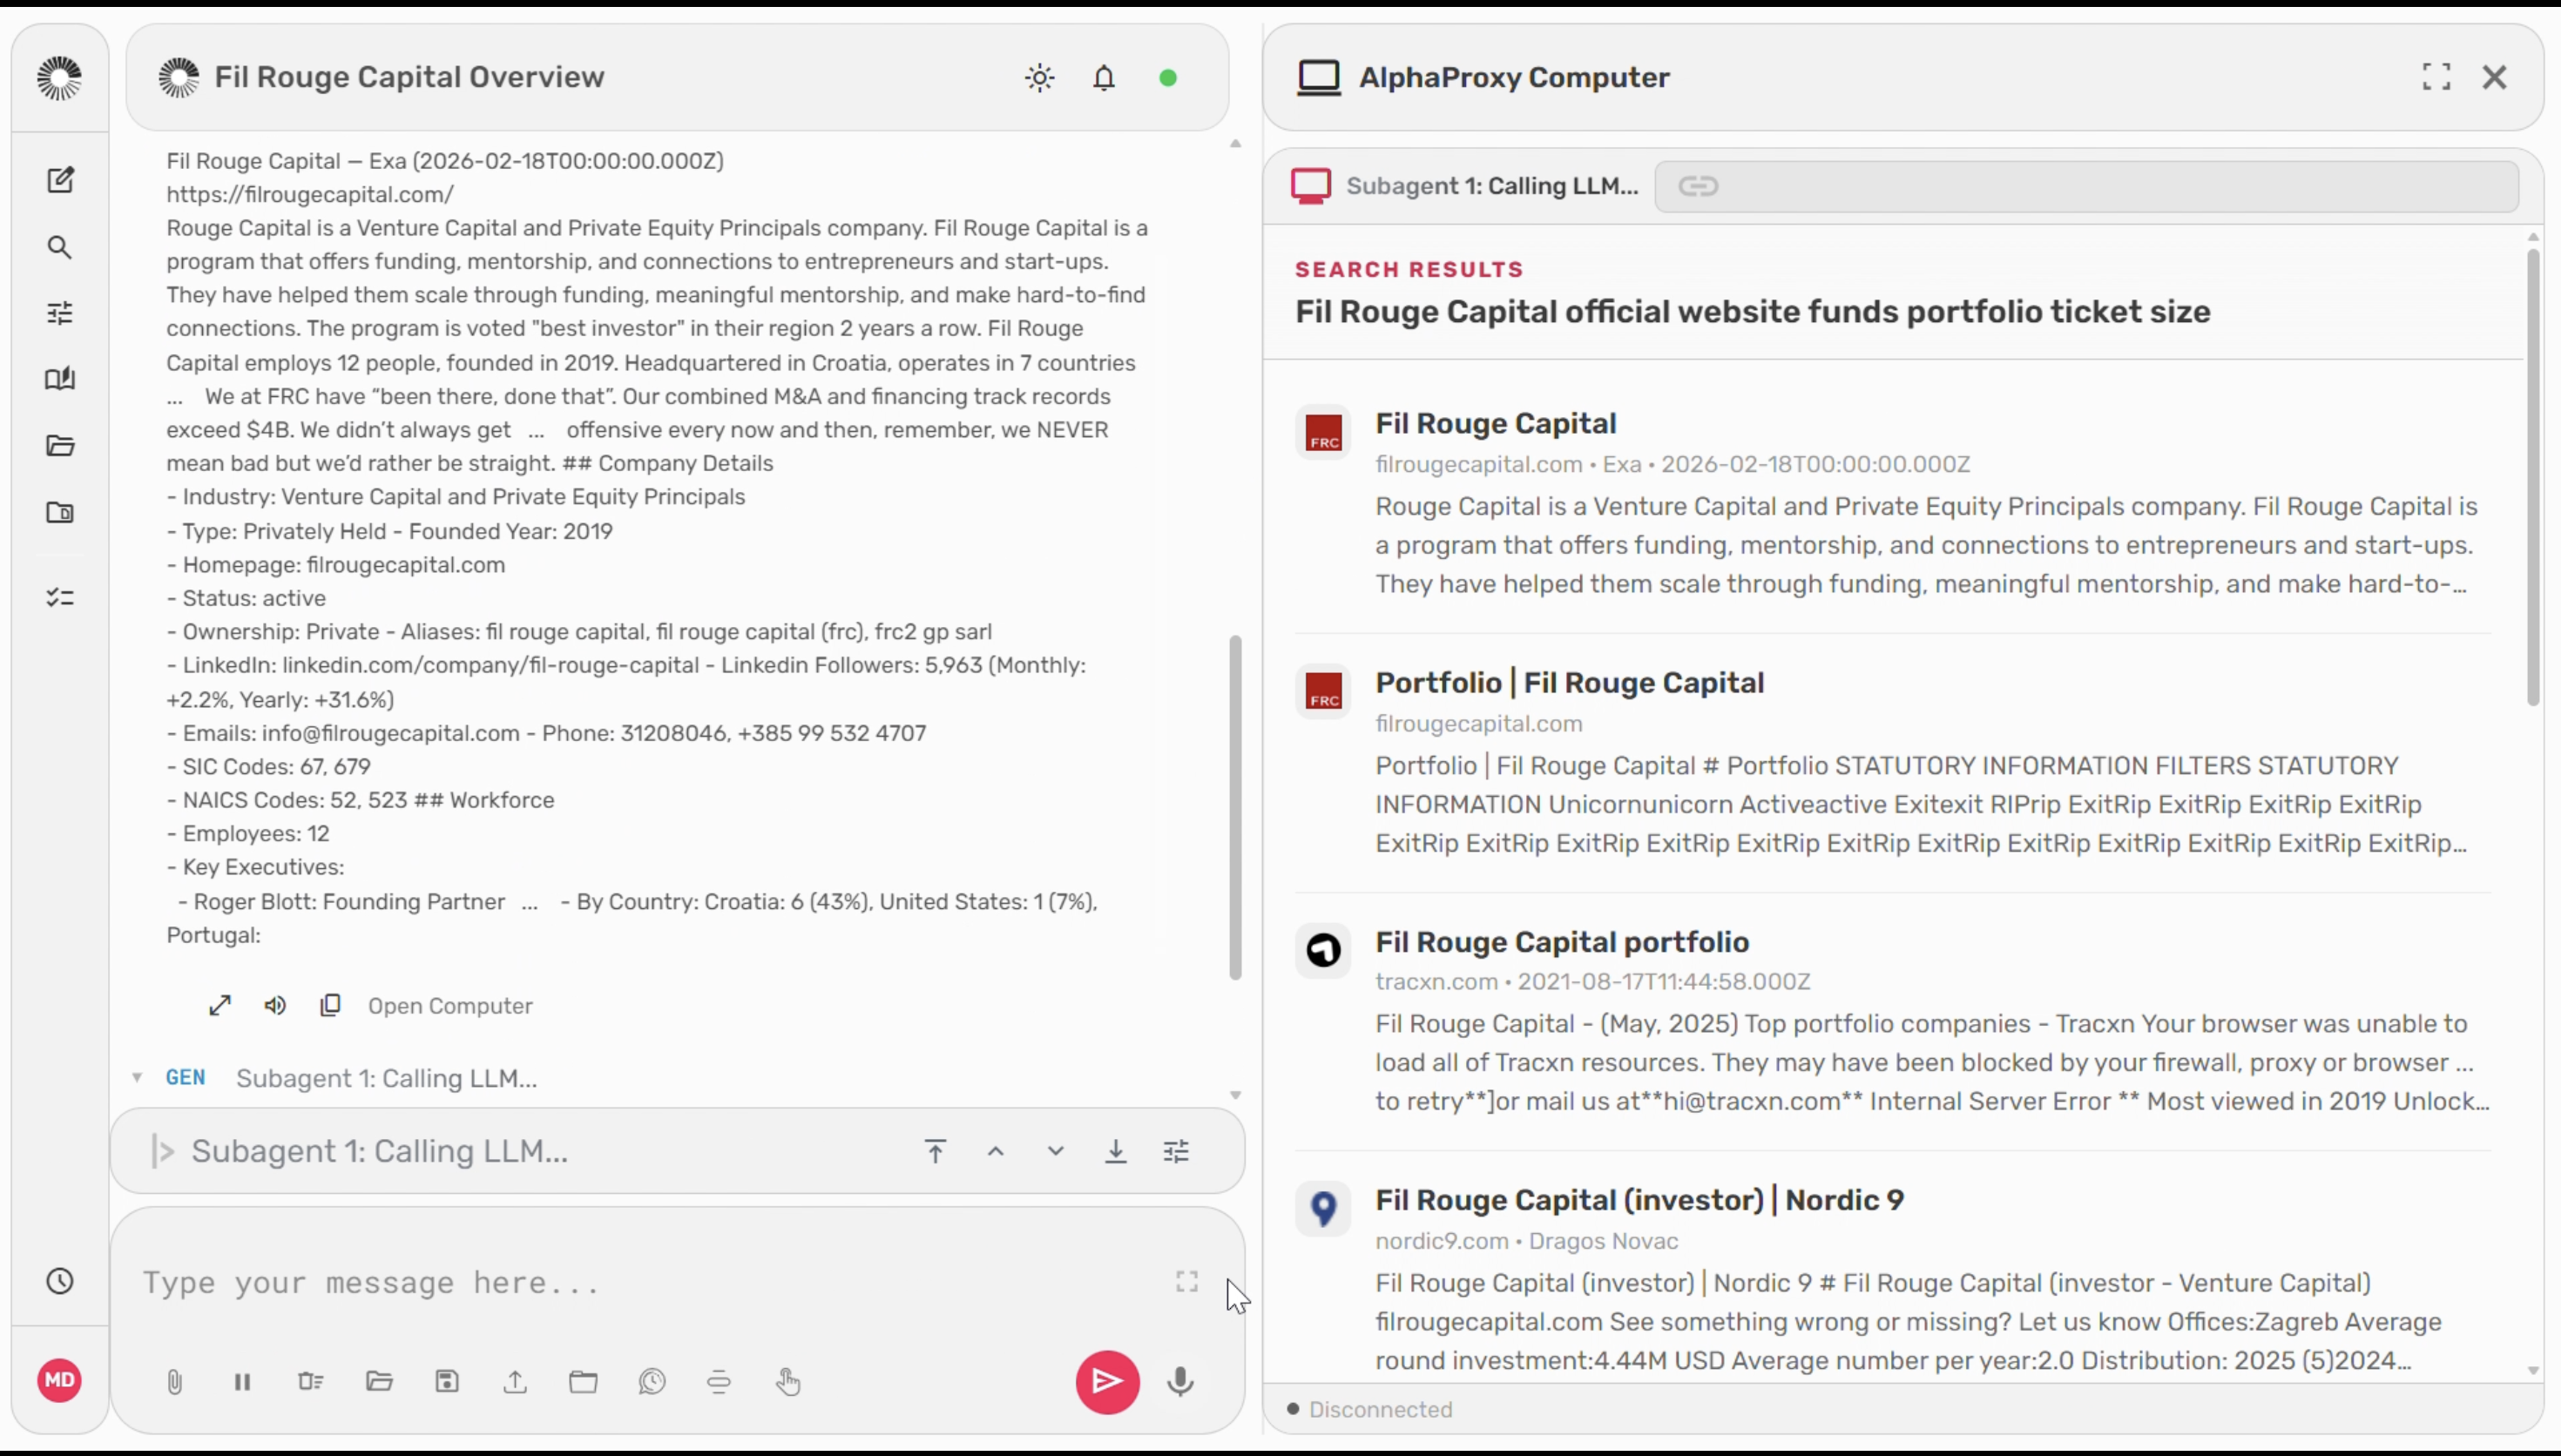Click the open-folder icon in input toolbar
Screen dimensions: 2561x1456
pos(379,1382)
